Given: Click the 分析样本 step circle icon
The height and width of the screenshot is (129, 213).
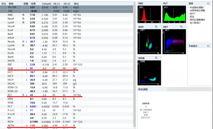Looking at the screenshot, I should pyautogui.click(x=146, y=107).
